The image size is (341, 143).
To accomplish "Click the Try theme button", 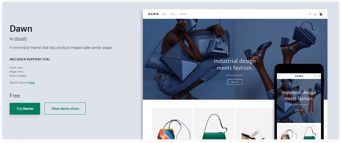I will point(25,109).
